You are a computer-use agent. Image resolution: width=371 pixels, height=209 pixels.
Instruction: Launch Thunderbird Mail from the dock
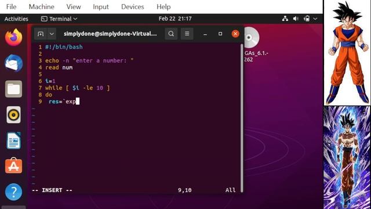click(x=14, y=63)
